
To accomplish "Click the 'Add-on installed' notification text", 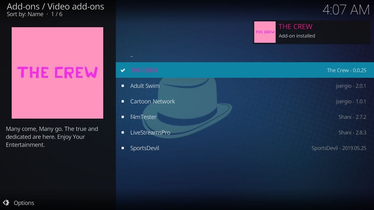I will point(297,36).
